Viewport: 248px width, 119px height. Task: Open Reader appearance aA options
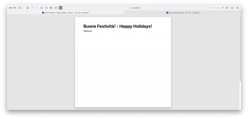pos(209,8)
